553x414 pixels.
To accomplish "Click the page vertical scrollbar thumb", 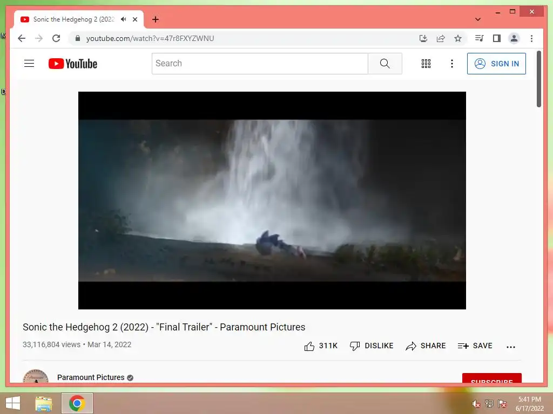I will (538, 79).
